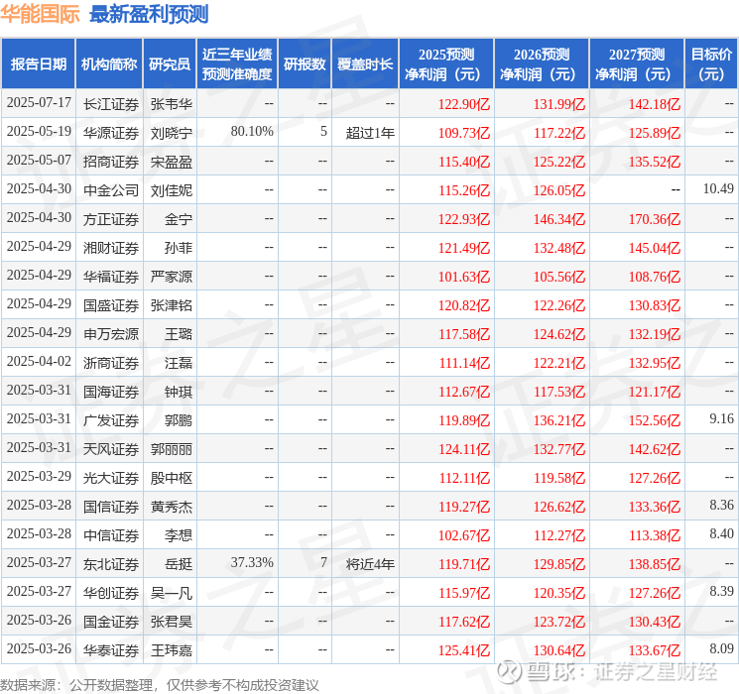Image resolution: width=739 pixels, height=694 pixels.
Task: Click the 8.09 target price
Action: (x=721, y=648)
